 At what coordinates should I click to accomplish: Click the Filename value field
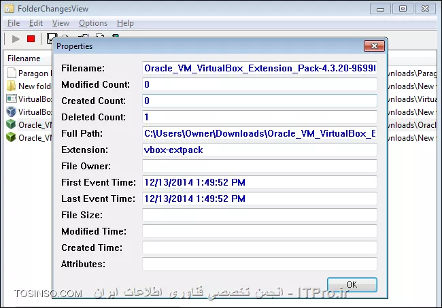click(x=260, y=68)
